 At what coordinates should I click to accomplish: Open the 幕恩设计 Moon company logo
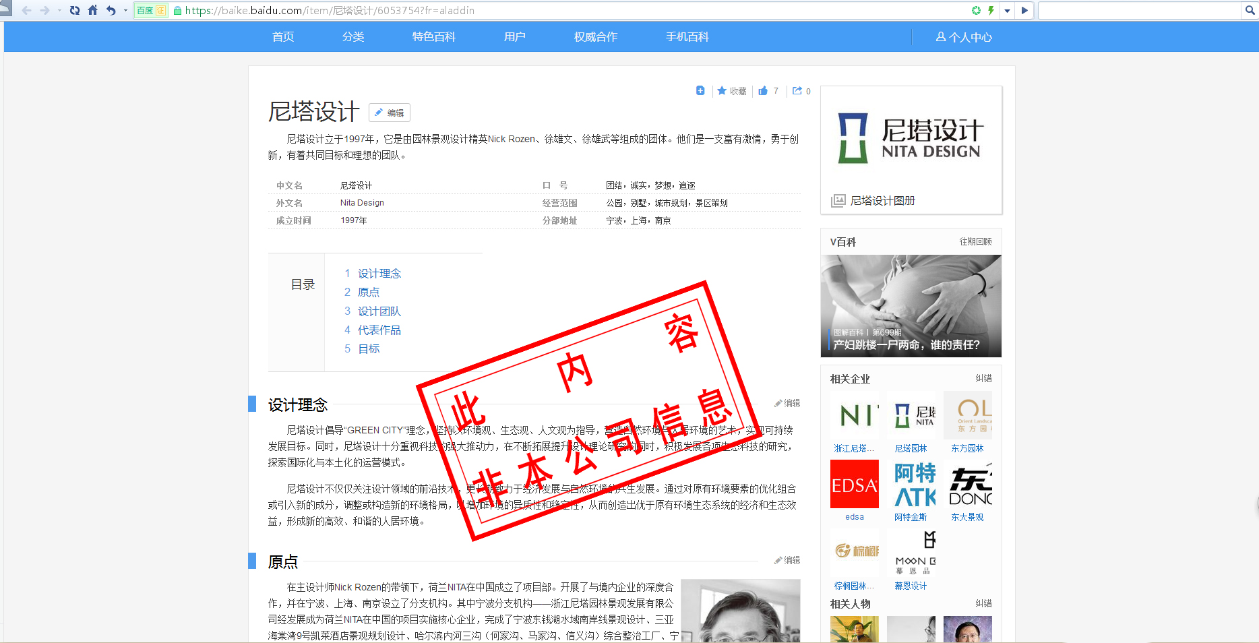pyautogui.click(x=911, y=553)
